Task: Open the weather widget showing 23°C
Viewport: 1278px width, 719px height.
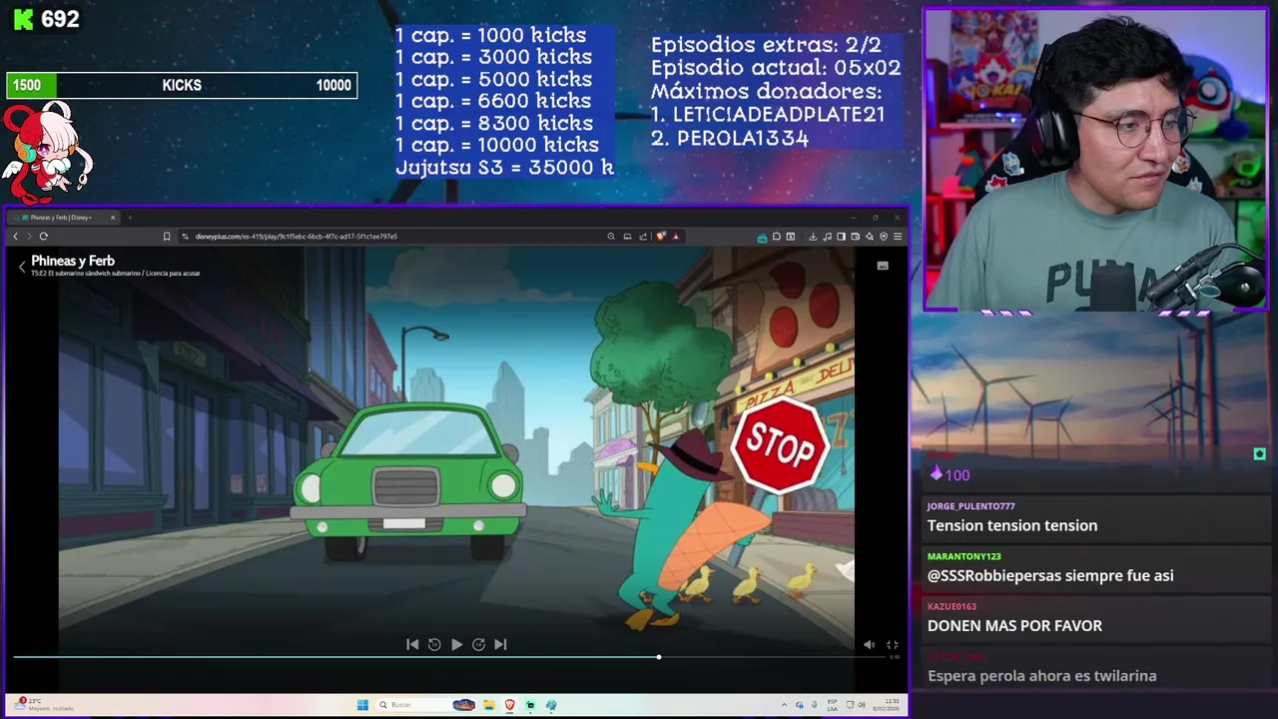Action: (42, 705)
